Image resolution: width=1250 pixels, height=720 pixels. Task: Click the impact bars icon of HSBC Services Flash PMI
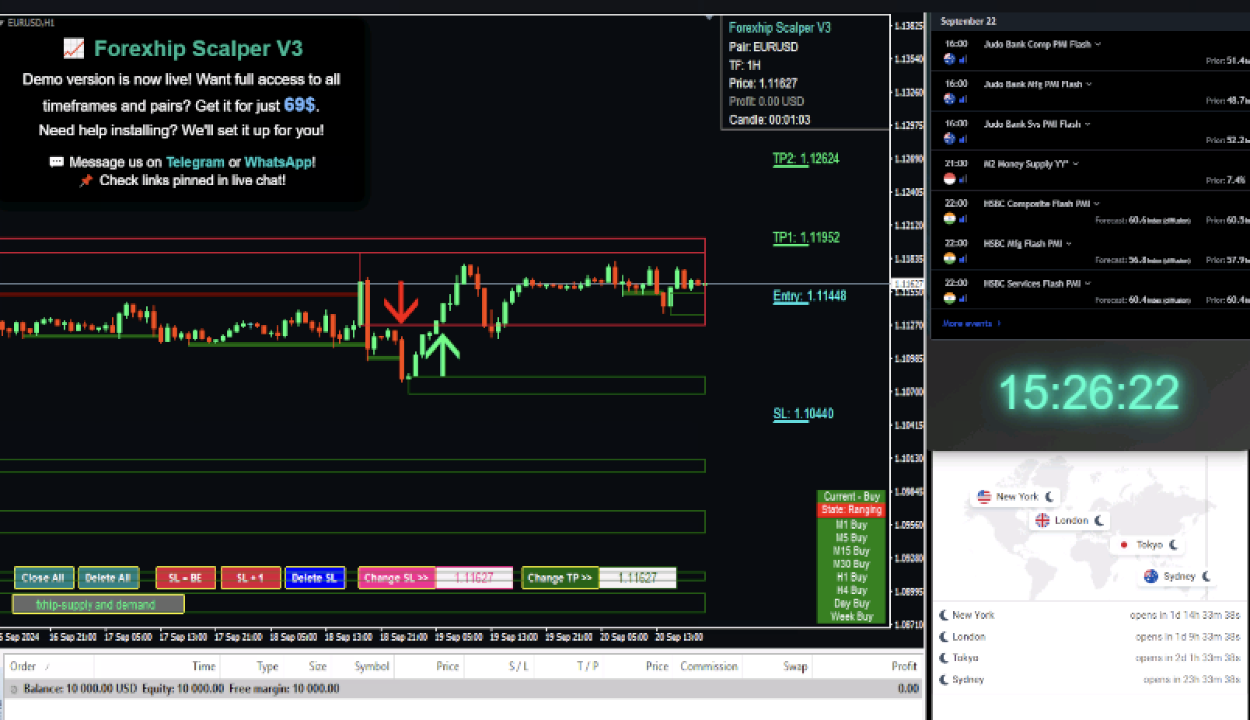pos(963,298)
